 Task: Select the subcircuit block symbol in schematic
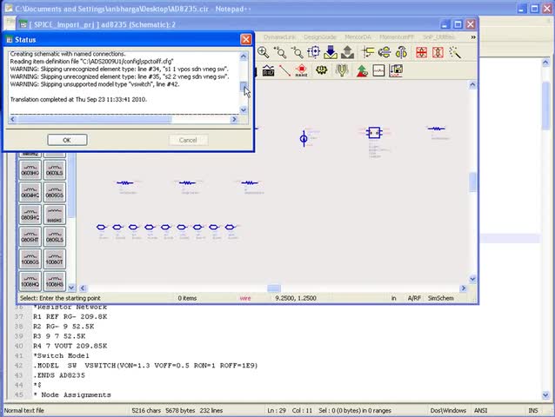pos(374,133)
